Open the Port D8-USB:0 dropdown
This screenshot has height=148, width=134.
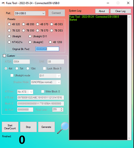(x=30, y=13)
